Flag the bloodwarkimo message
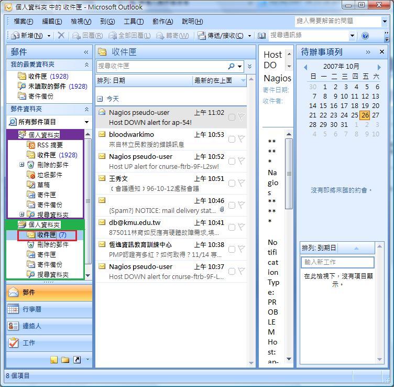This screenshot has width=394, height=387. click(241, 139)
